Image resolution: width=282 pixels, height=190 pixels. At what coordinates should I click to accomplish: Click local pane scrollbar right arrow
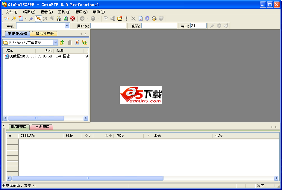pyautogui.click(x=86, y=118)
